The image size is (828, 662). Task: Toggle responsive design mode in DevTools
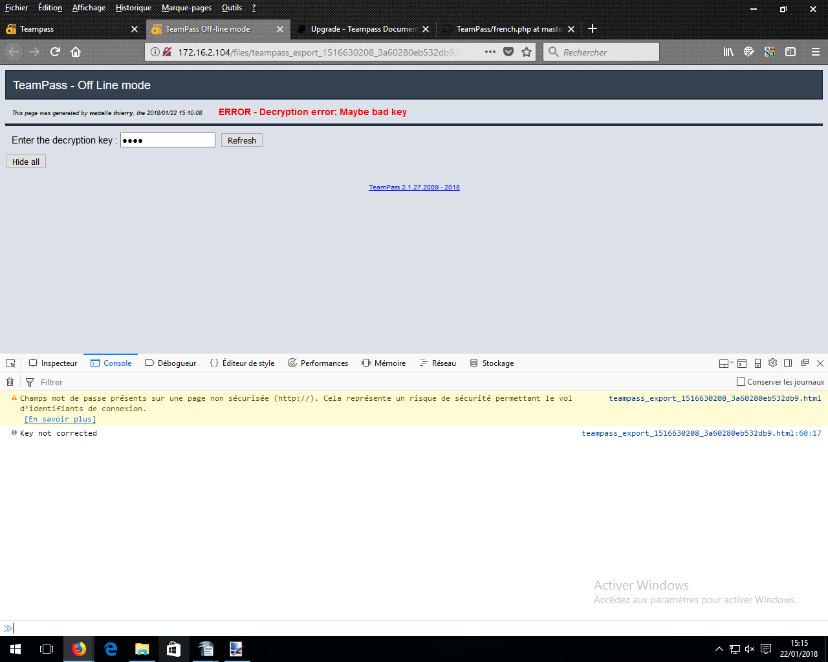(x=757, y=363)
